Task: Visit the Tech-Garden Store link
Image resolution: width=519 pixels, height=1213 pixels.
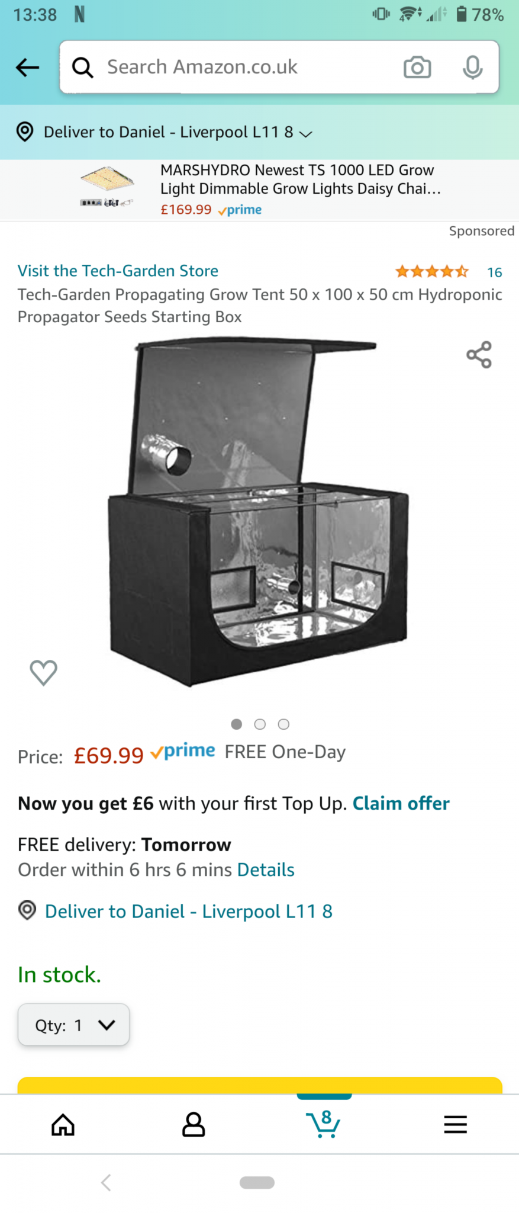Action: (x=118, y=271)
